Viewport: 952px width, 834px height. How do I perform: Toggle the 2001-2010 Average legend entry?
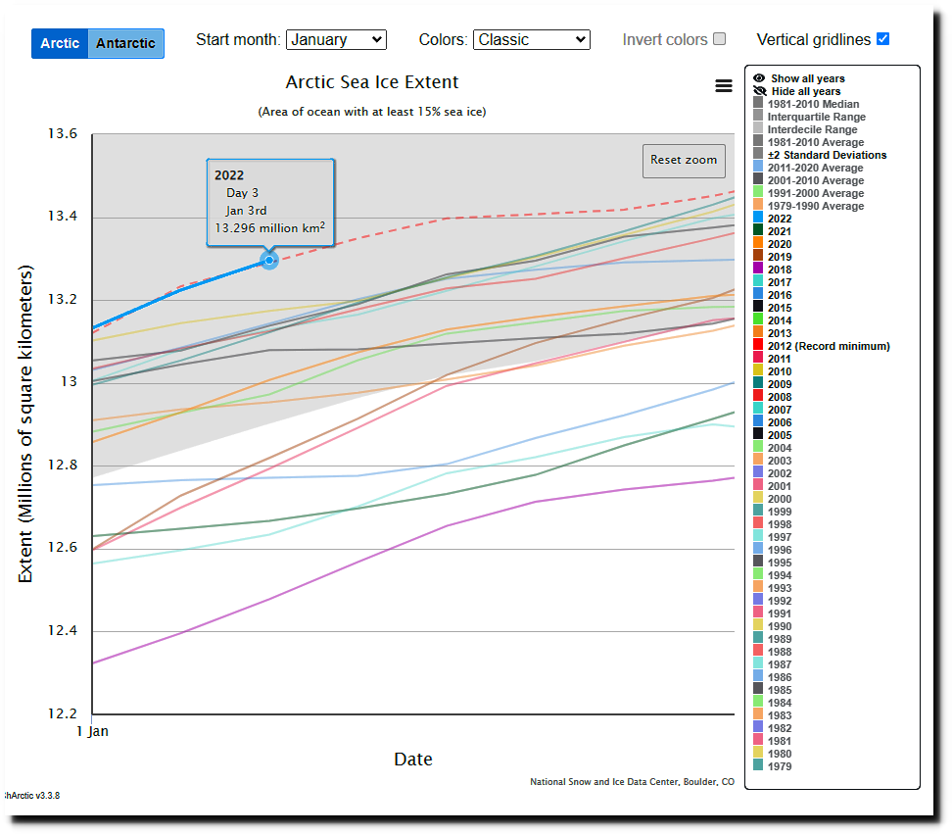coord(816,180)
